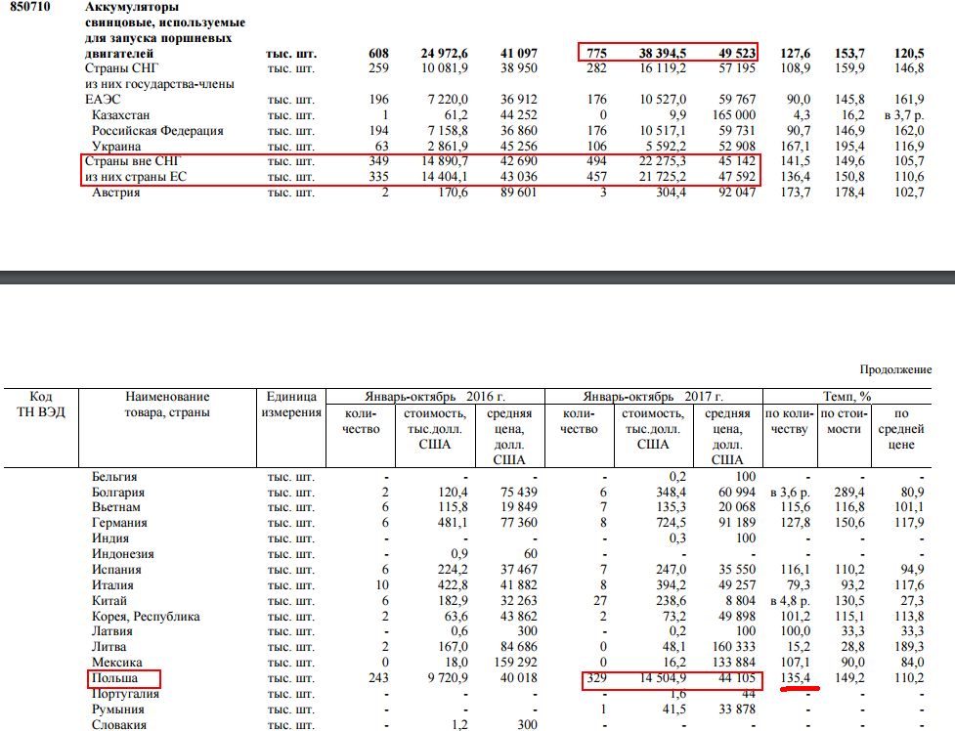Select the value 22 275,3

pos(663,161)
